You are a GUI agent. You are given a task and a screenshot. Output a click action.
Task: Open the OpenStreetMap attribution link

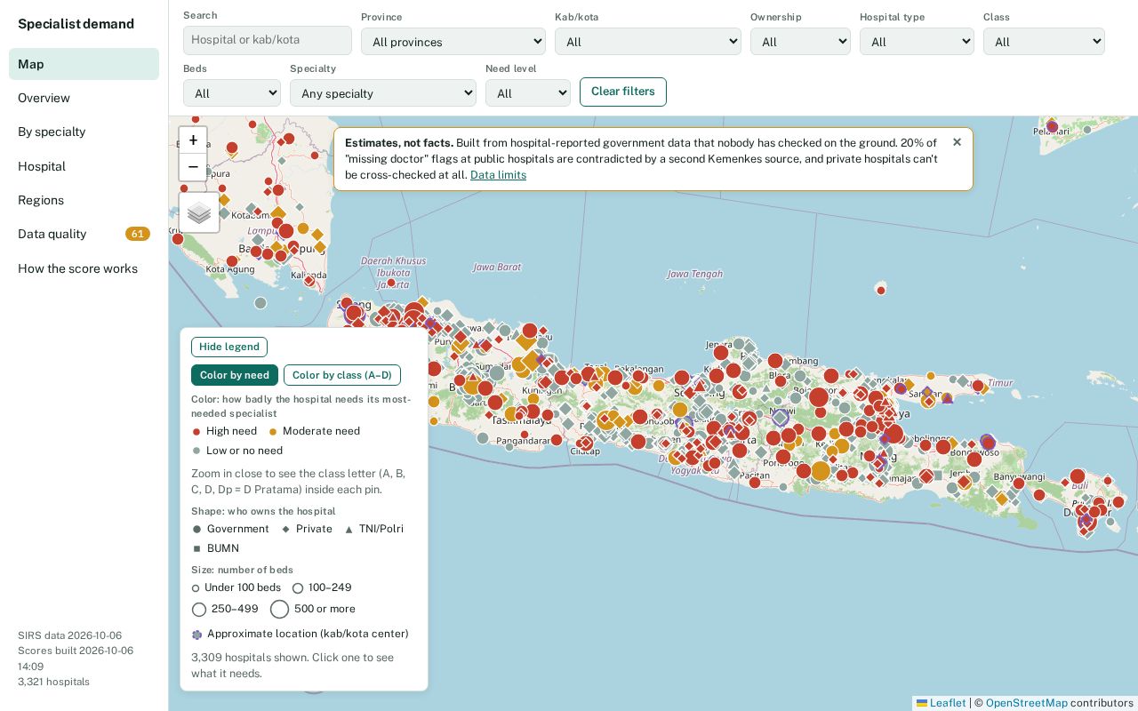1027,703
